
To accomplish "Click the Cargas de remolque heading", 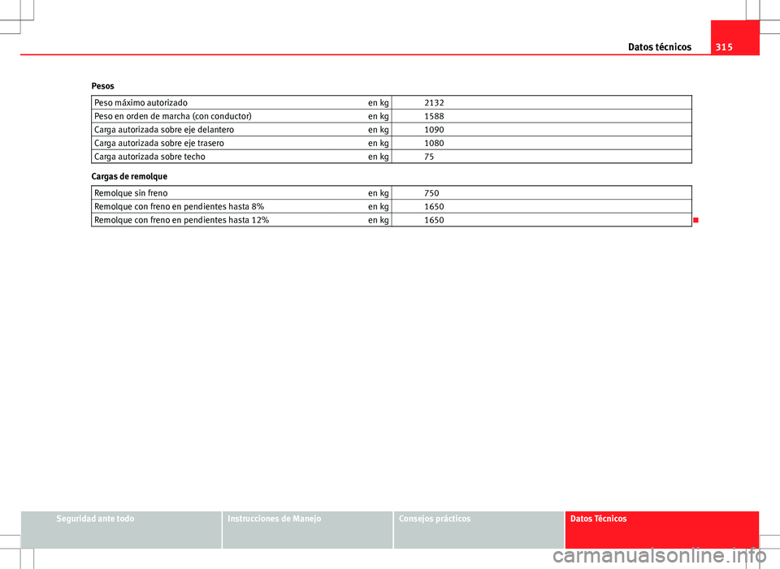I will click(129, 176).
